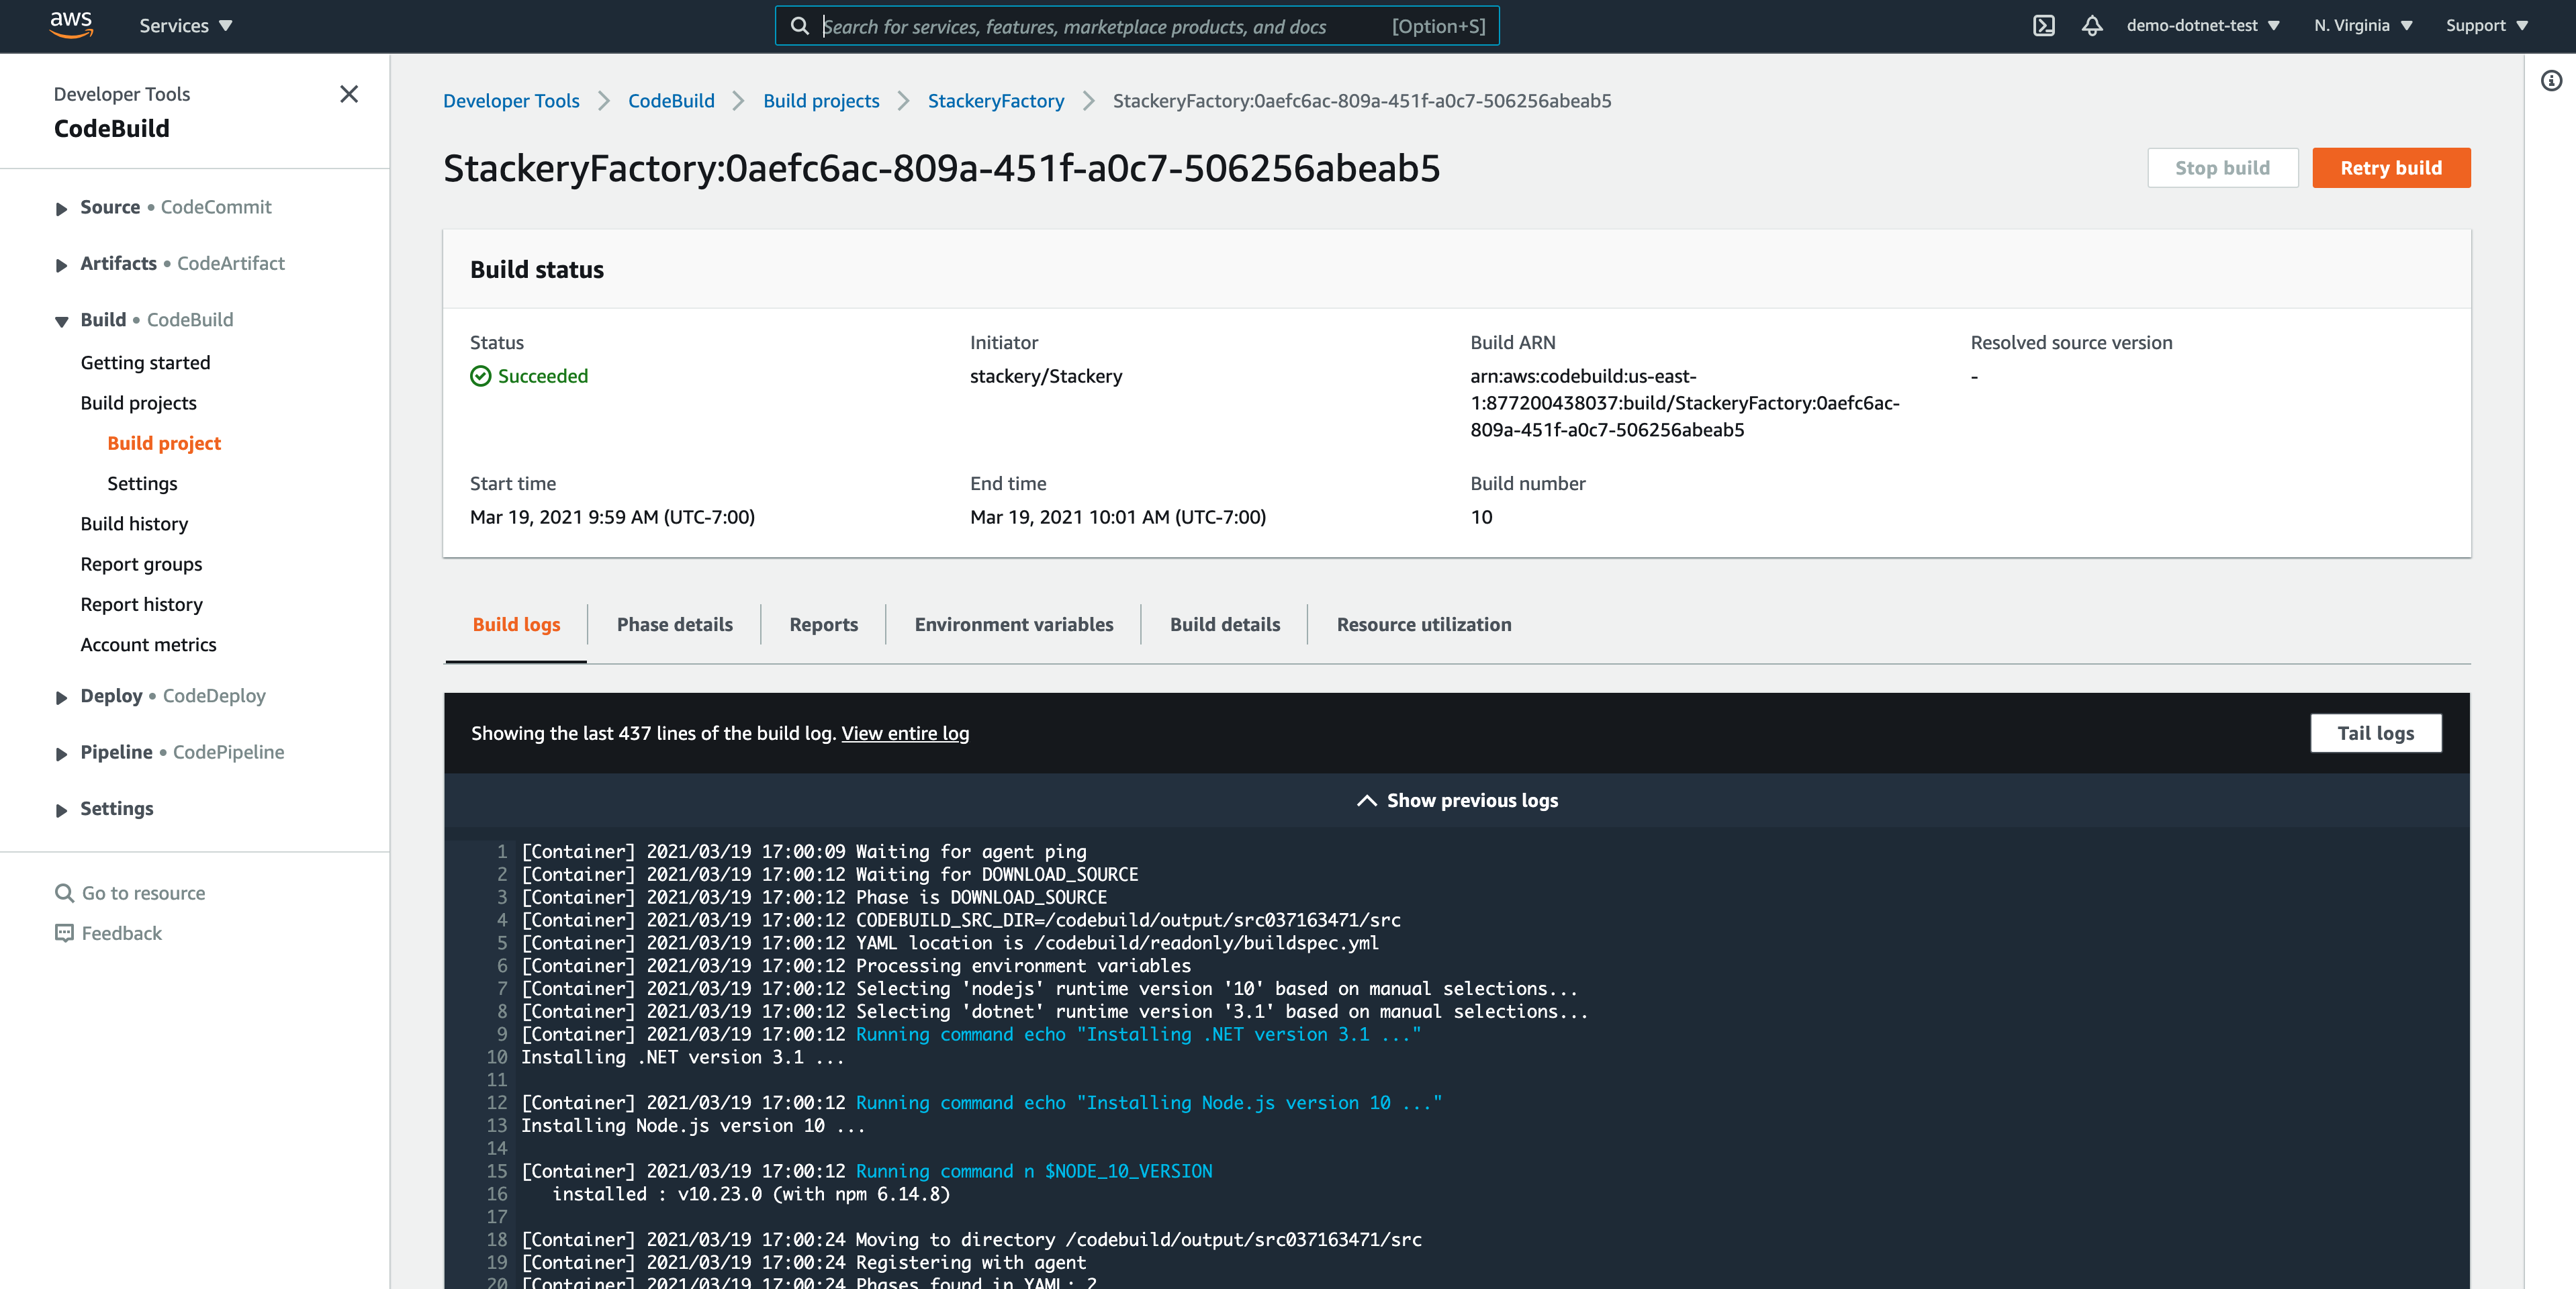Image resolution: width=2576 pixels, height=1289 pixels.
Task: Open the CloudShell terminal icon
Action: pyautogui.click(x=2043, y=26)
